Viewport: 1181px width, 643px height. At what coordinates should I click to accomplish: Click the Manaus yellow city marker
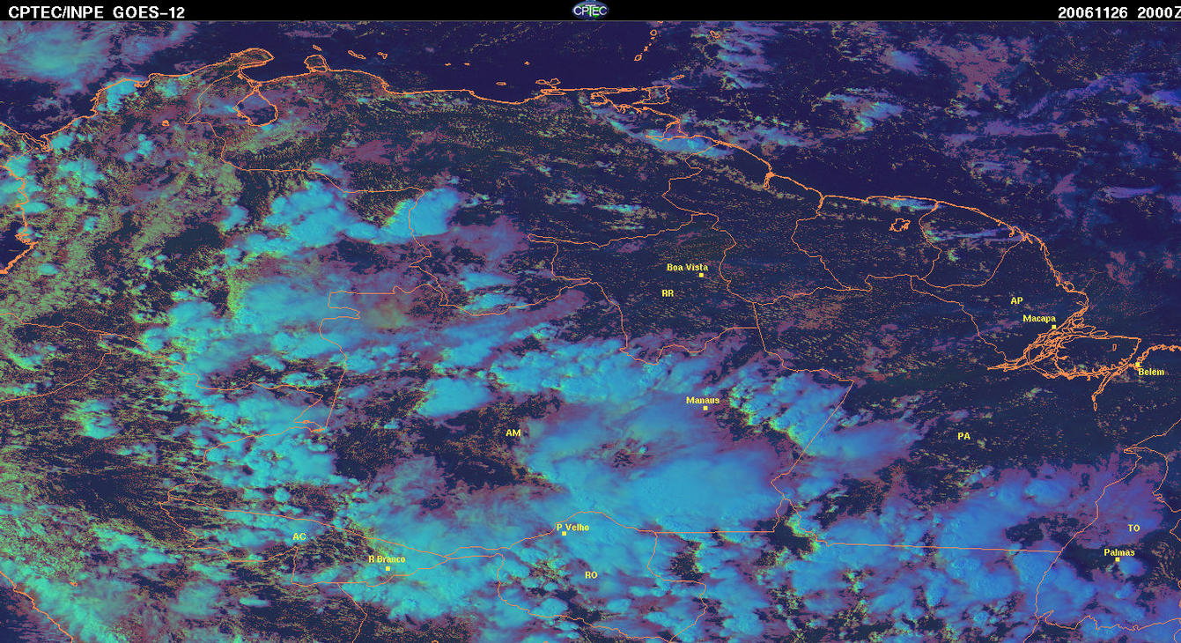(705, 408)
